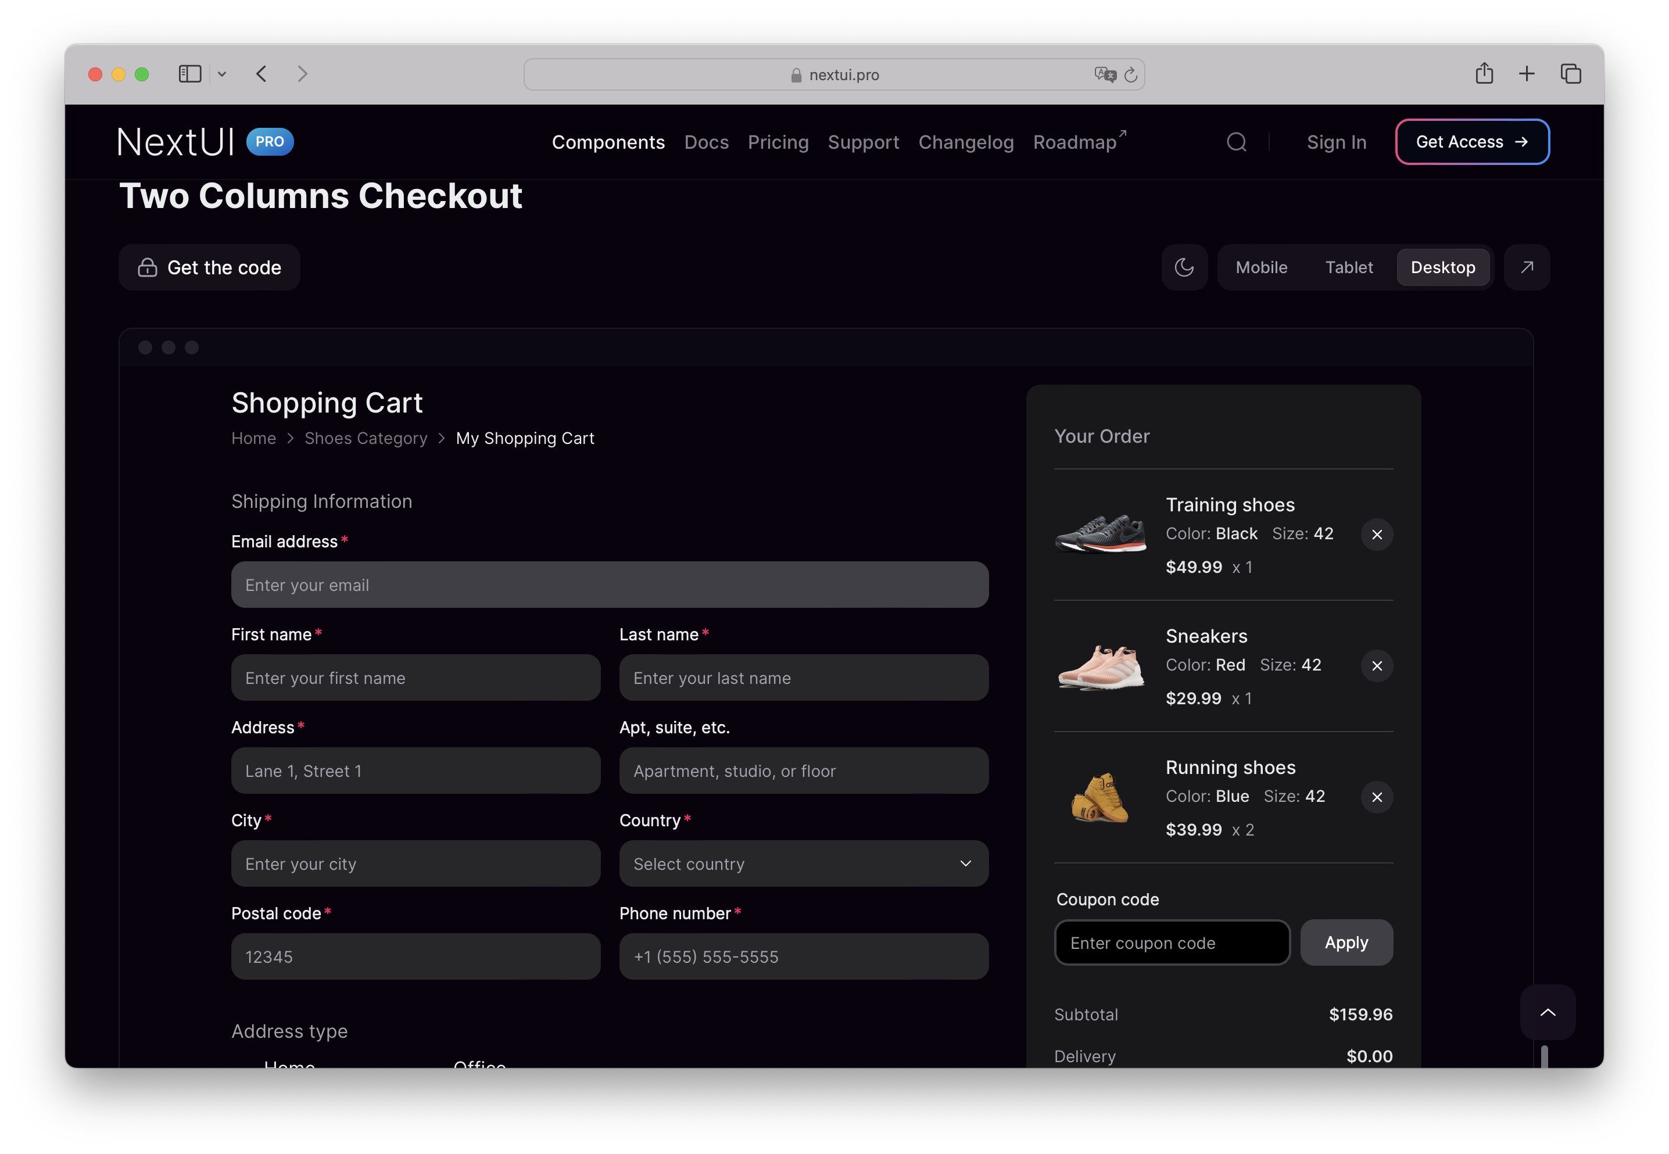Viewport: 1669px width, 1154px height.
Task: Open the Roadmap external link
Action: [1079, 142]
